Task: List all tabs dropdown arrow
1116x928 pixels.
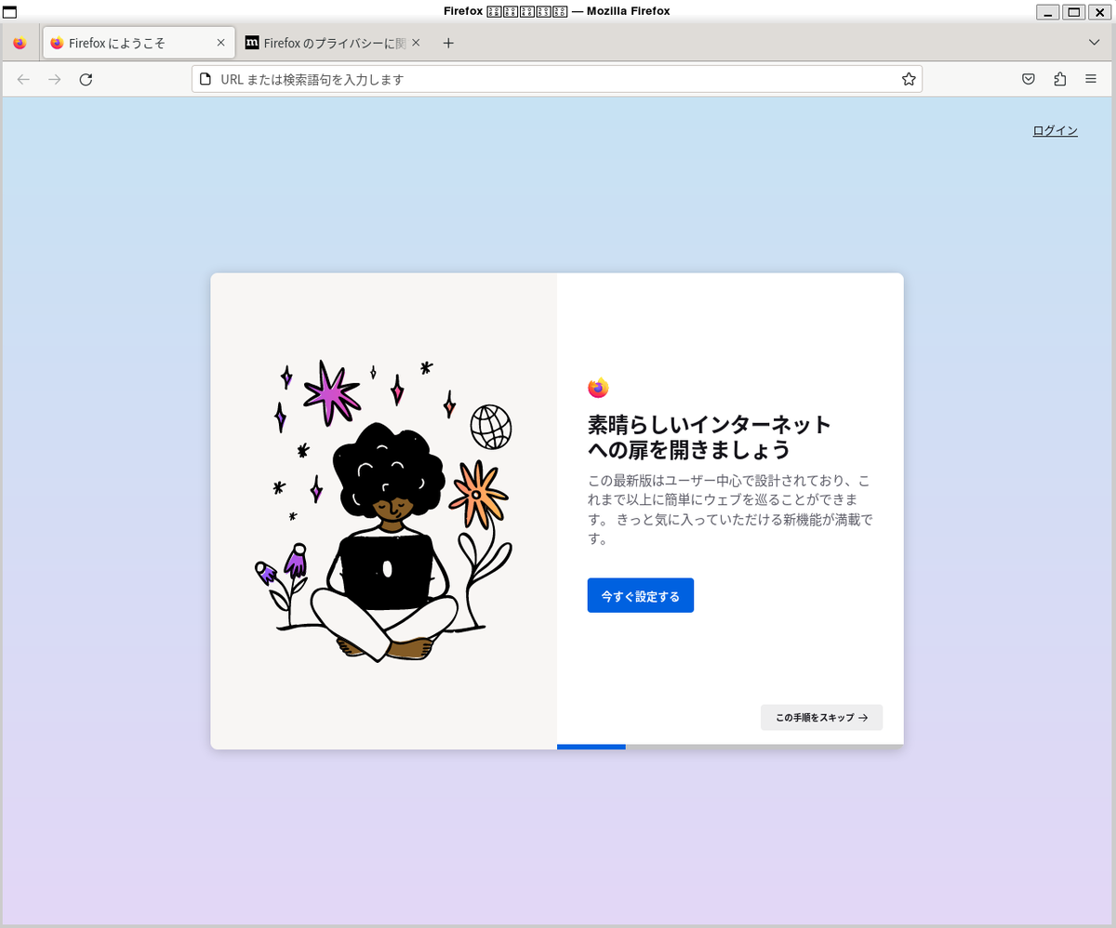Action: pos(1095,43)
